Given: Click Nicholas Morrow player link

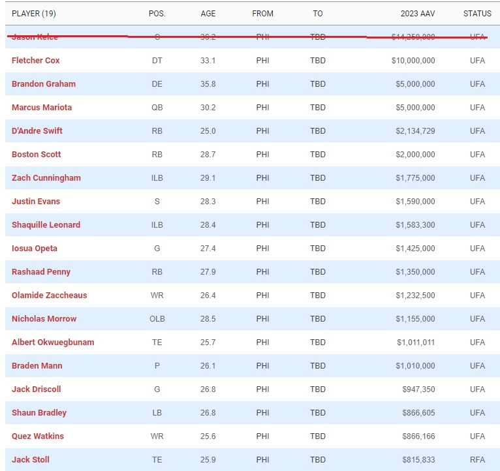Looking at the screenshot, I should tap(44, 319).
